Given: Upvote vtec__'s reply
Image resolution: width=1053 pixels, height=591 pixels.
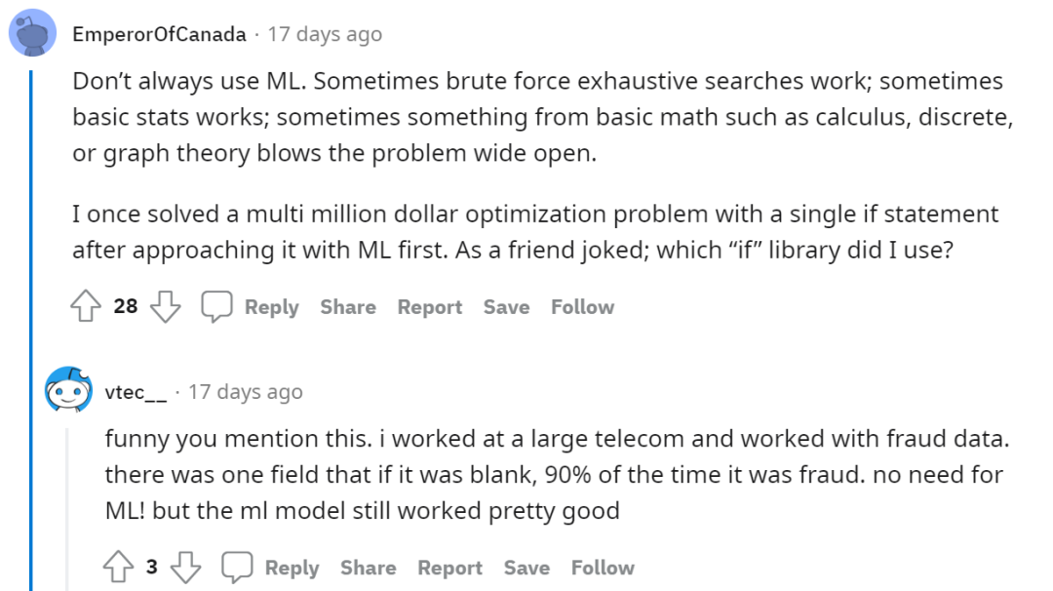Looking at the screenshot, I should pos(118,569).
